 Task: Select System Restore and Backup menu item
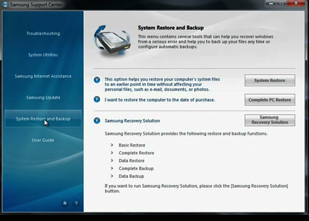pyautogui.click(x=43, y=118)
